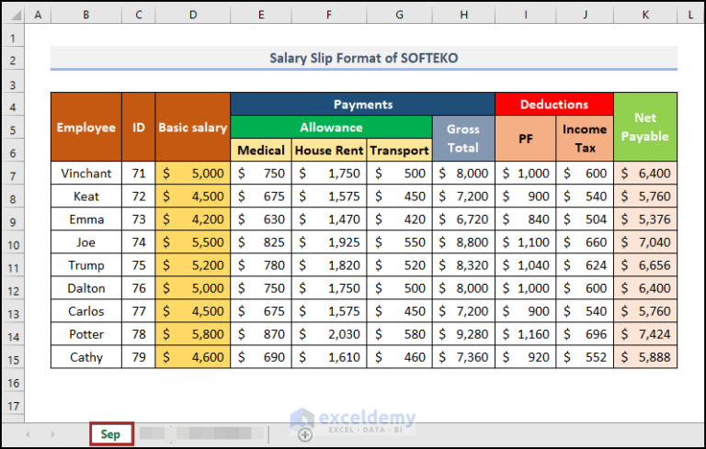The image size is (706, 449).
Task: Select the cell with employee Vinchant
Action: [x=86, y=174]
